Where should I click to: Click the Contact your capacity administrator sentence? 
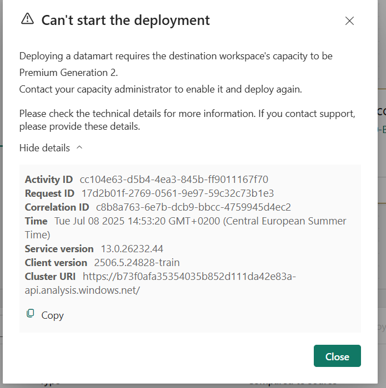click(x=161, y=89)
